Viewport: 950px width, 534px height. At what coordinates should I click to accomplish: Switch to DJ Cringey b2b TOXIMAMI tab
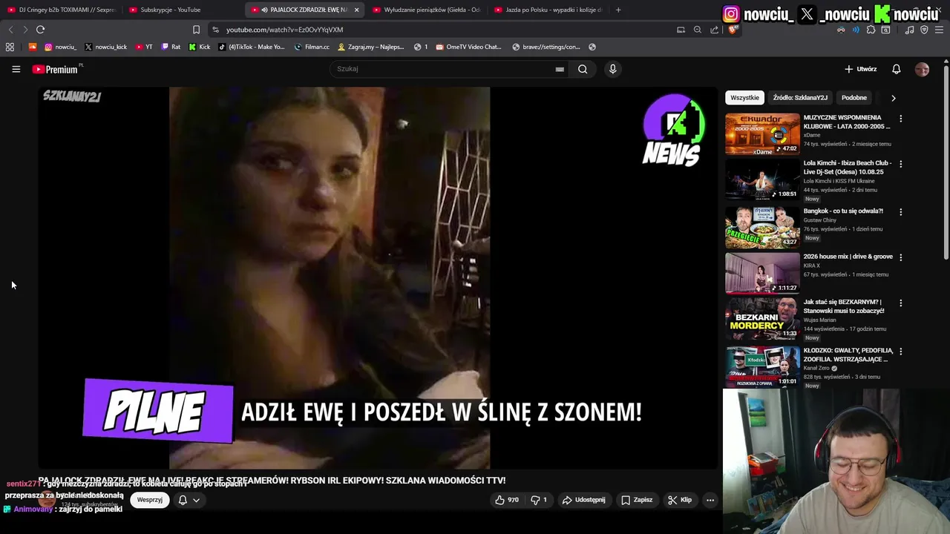(62, 10)
